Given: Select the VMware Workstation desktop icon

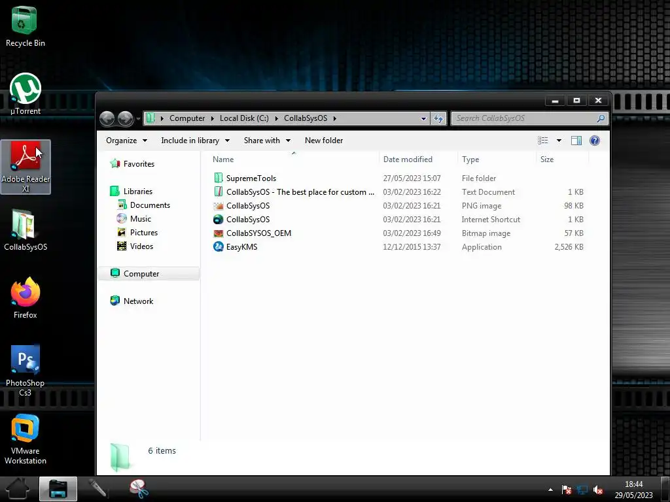Looking at the screenshot, I should tap(26, 439).
